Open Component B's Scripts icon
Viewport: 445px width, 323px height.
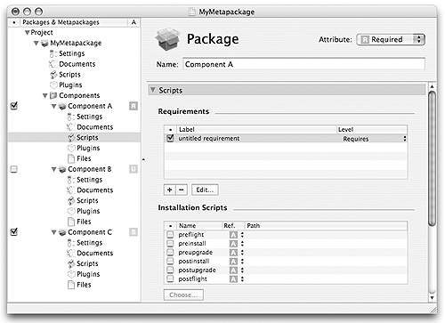pos(71,201)
